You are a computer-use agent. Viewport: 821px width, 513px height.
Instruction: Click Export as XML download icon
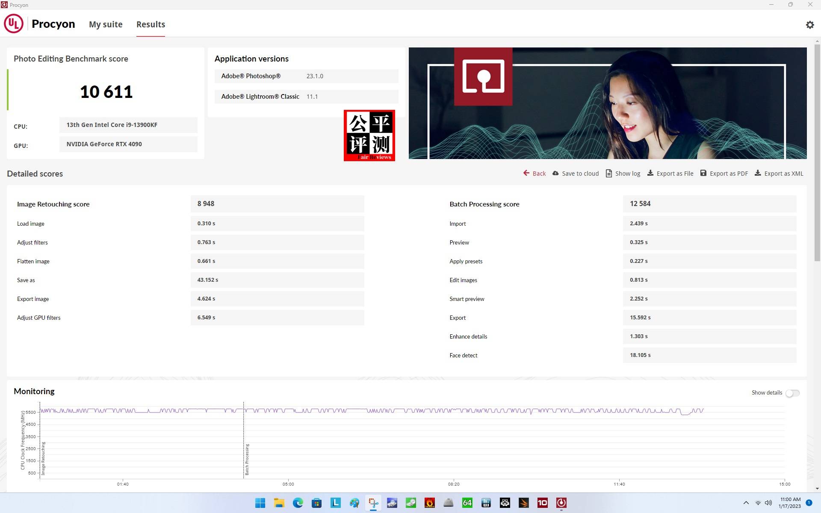click(x=757, y=173)
